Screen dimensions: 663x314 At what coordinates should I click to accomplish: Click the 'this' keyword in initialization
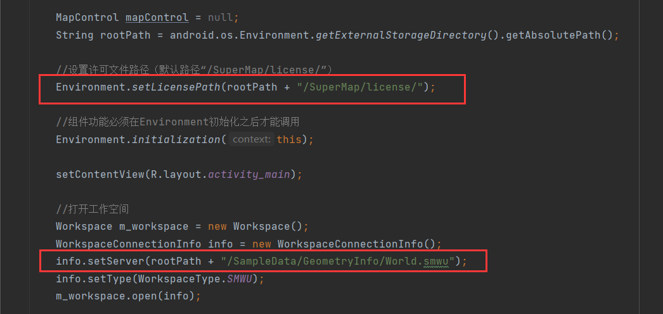289,139
